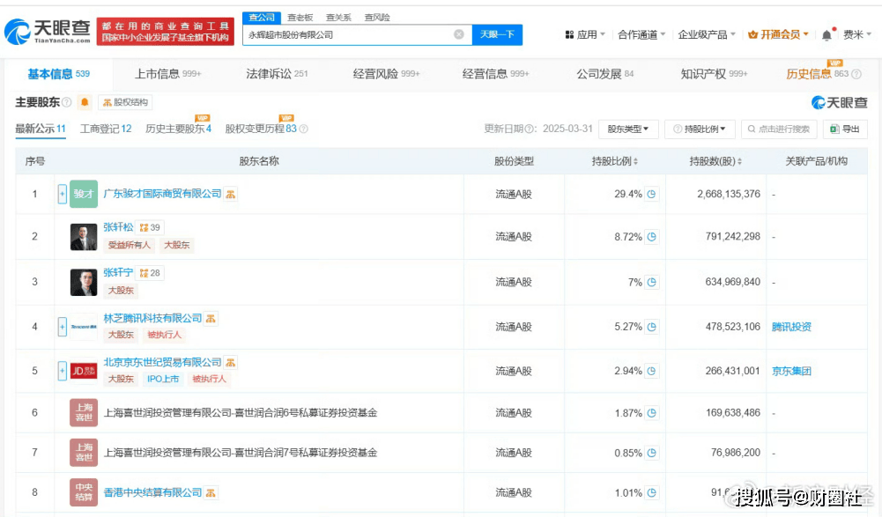This screenshot has width=882, height=517.
Task: Open shareholder 张轩松 profile link
Action: 119,227
